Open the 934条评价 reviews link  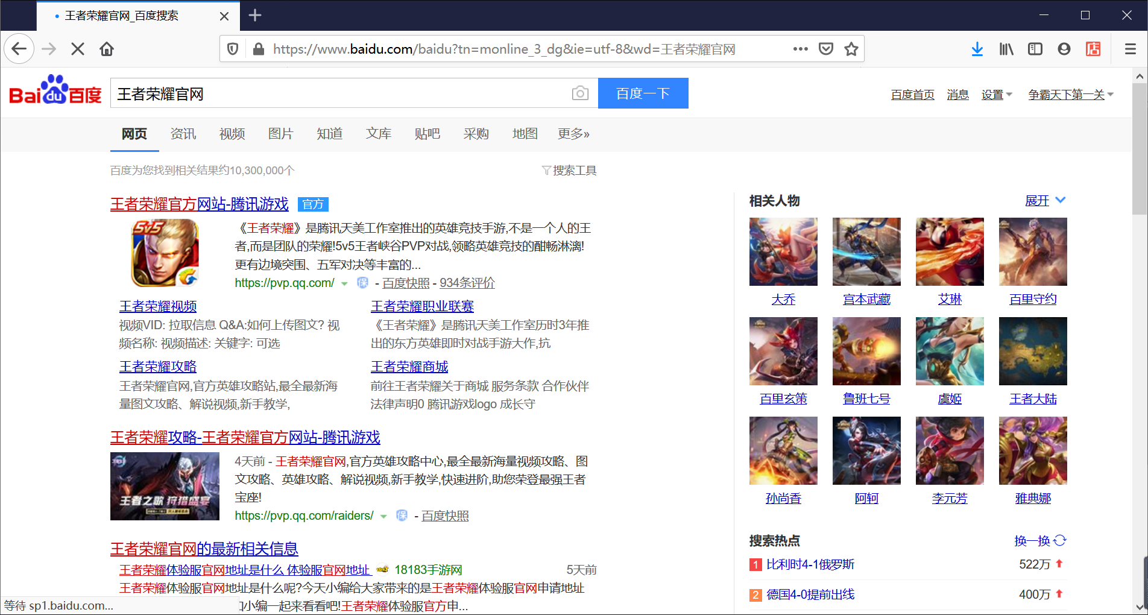tap(467, 283)
